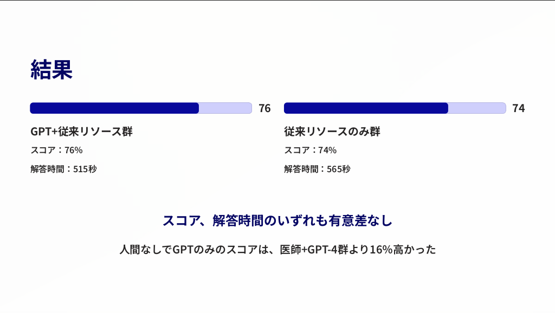The height and width of the screenshot is (313, 555).
Task: Click the 解答時間：515秒 text line
Action: [63, 169]
